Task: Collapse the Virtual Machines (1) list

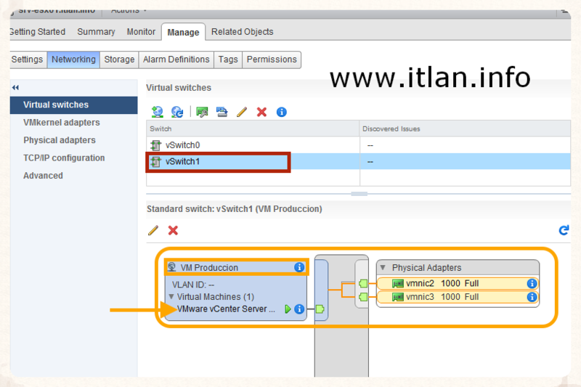Action: [171, 297]
